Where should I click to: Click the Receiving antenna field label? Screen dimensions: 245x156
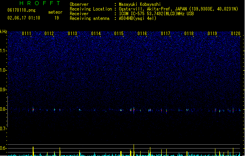90,18
